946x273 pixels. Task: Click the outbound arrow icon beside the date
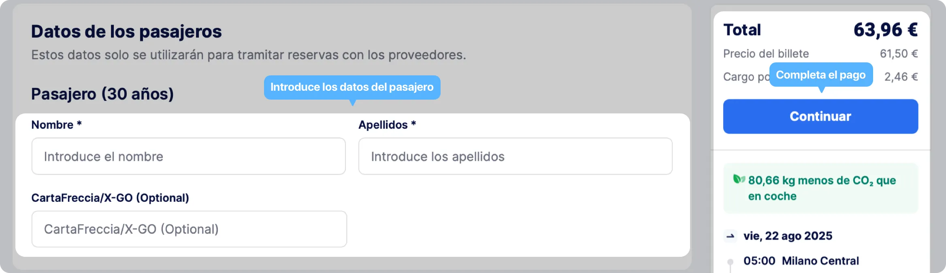pos(731,236)
